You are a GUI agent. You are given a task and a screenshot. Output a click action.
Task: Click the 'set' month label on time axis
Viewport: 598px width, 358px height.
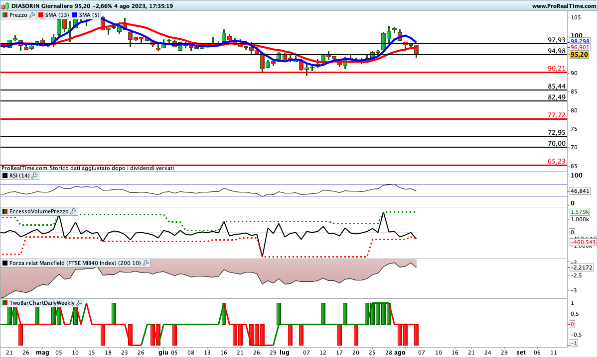point(521,353)
